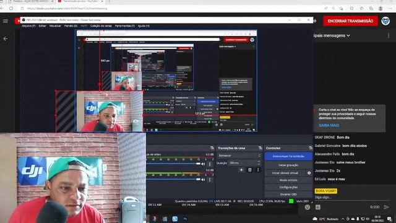Click the browser refresh icon
Screen dimensions: 396x223
[11, 8]
